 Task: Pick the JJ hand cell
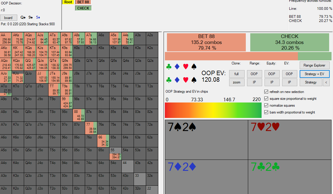click(x=42, y=77)
